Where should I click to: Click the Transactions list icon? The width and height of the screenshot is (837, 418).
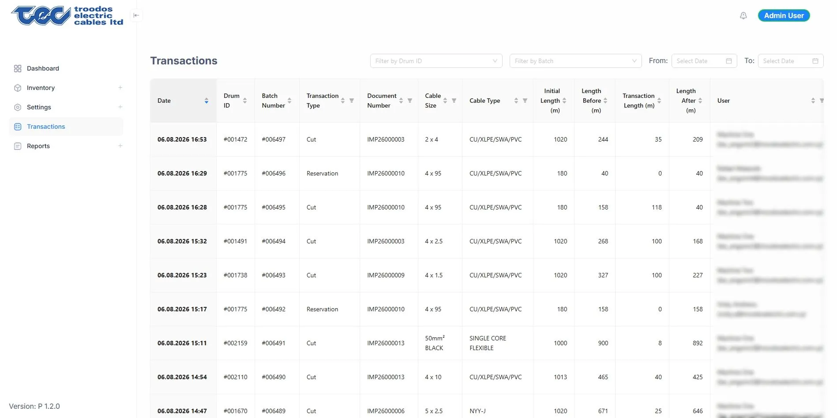click(18, 127)
